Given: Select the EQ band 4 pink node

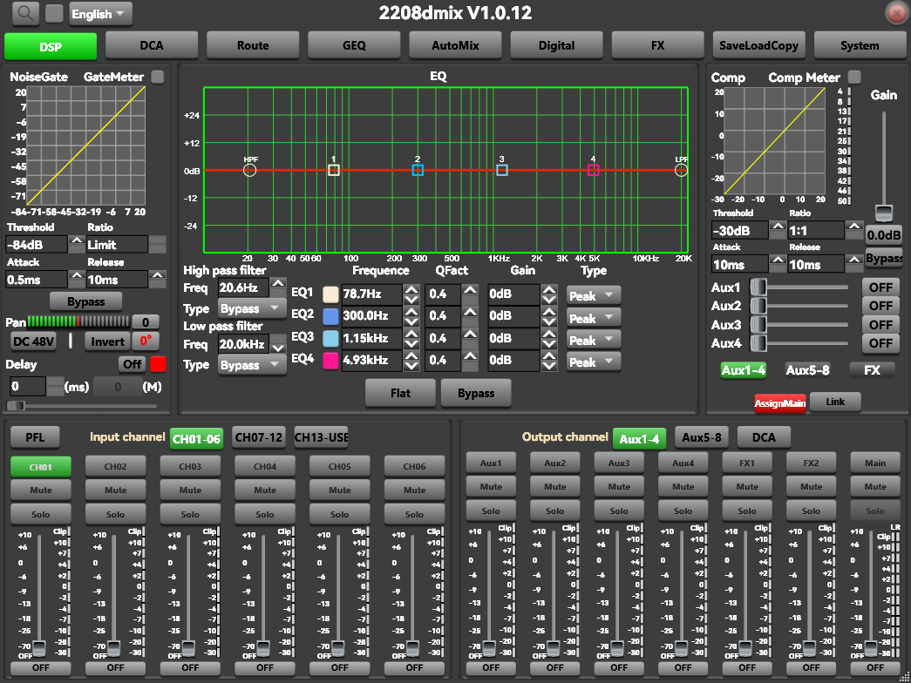Looking at the screenshot, I should tap(593, 171).
